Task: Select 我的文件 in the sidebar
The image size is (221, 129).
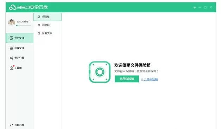Action: [20, 38]
